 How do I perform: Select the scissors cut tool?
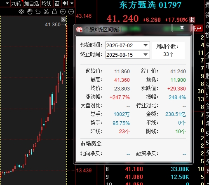46,12
